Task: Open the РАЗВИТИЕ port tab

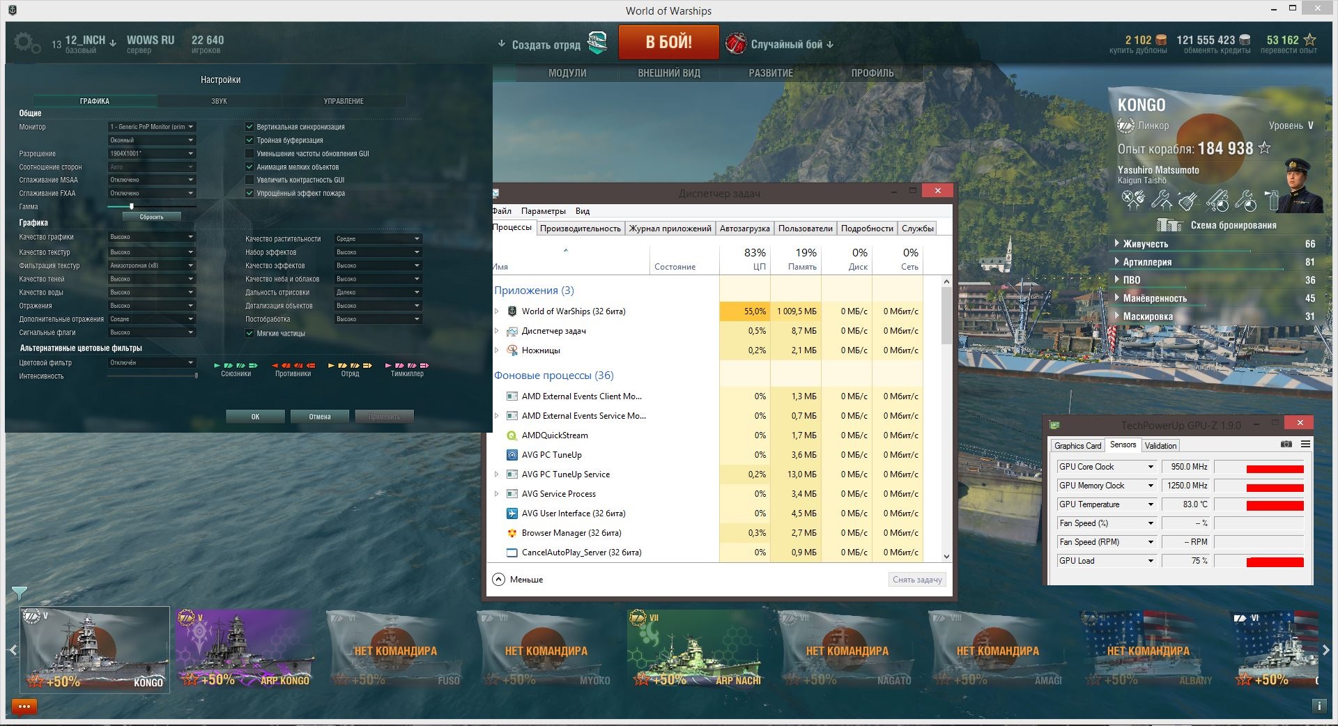Action: (x=771, y=73)
